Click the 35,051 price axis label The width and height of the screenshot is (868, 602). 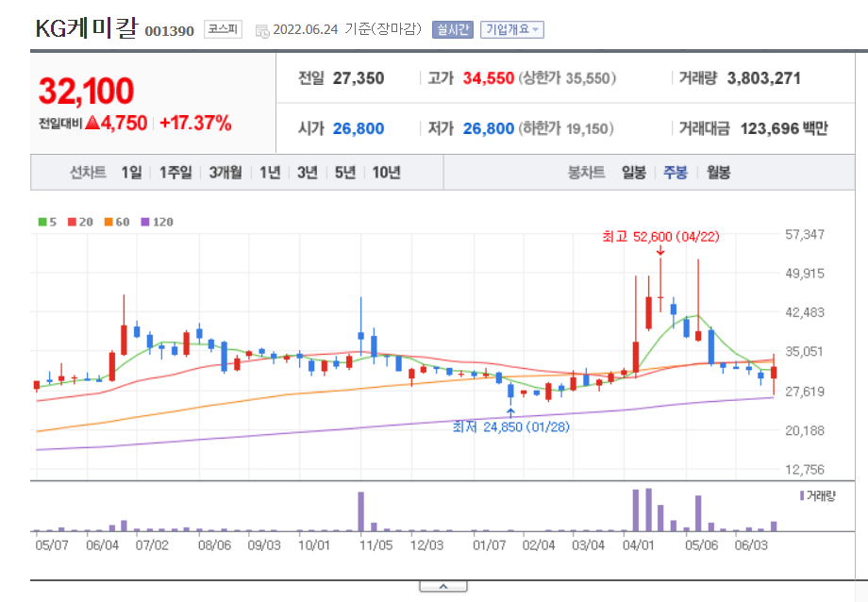[x=805, y=352]
